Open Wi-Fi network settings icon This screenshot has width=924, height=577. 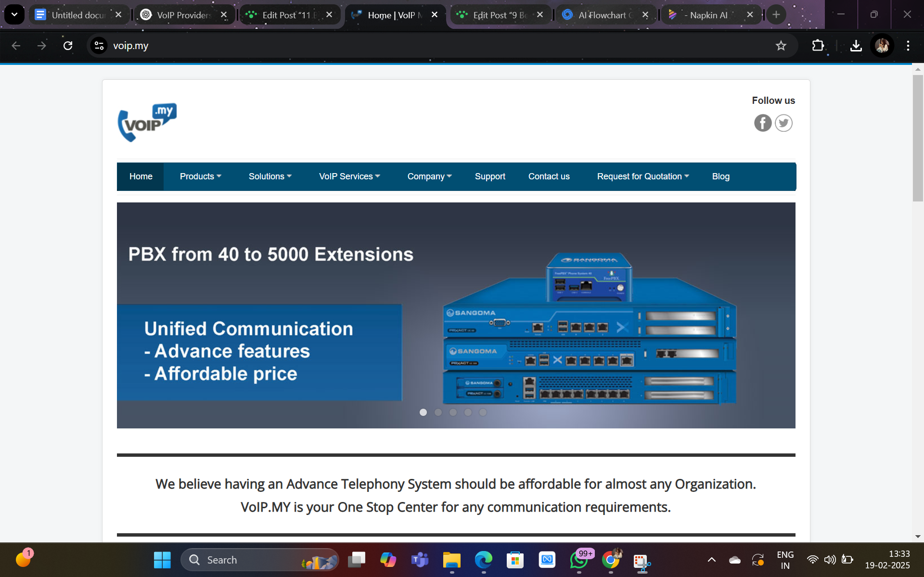[x=812, y=560]
